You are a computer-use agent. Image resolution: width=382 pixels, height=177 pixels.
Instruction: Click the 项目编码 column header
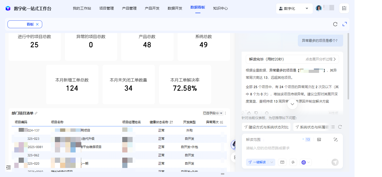pyautogui.click(x=21, y=122)
